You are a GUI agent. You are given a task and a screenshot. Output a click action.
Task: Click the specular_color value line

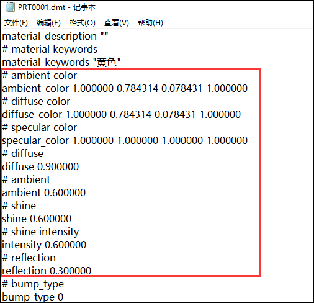[125, 140]
